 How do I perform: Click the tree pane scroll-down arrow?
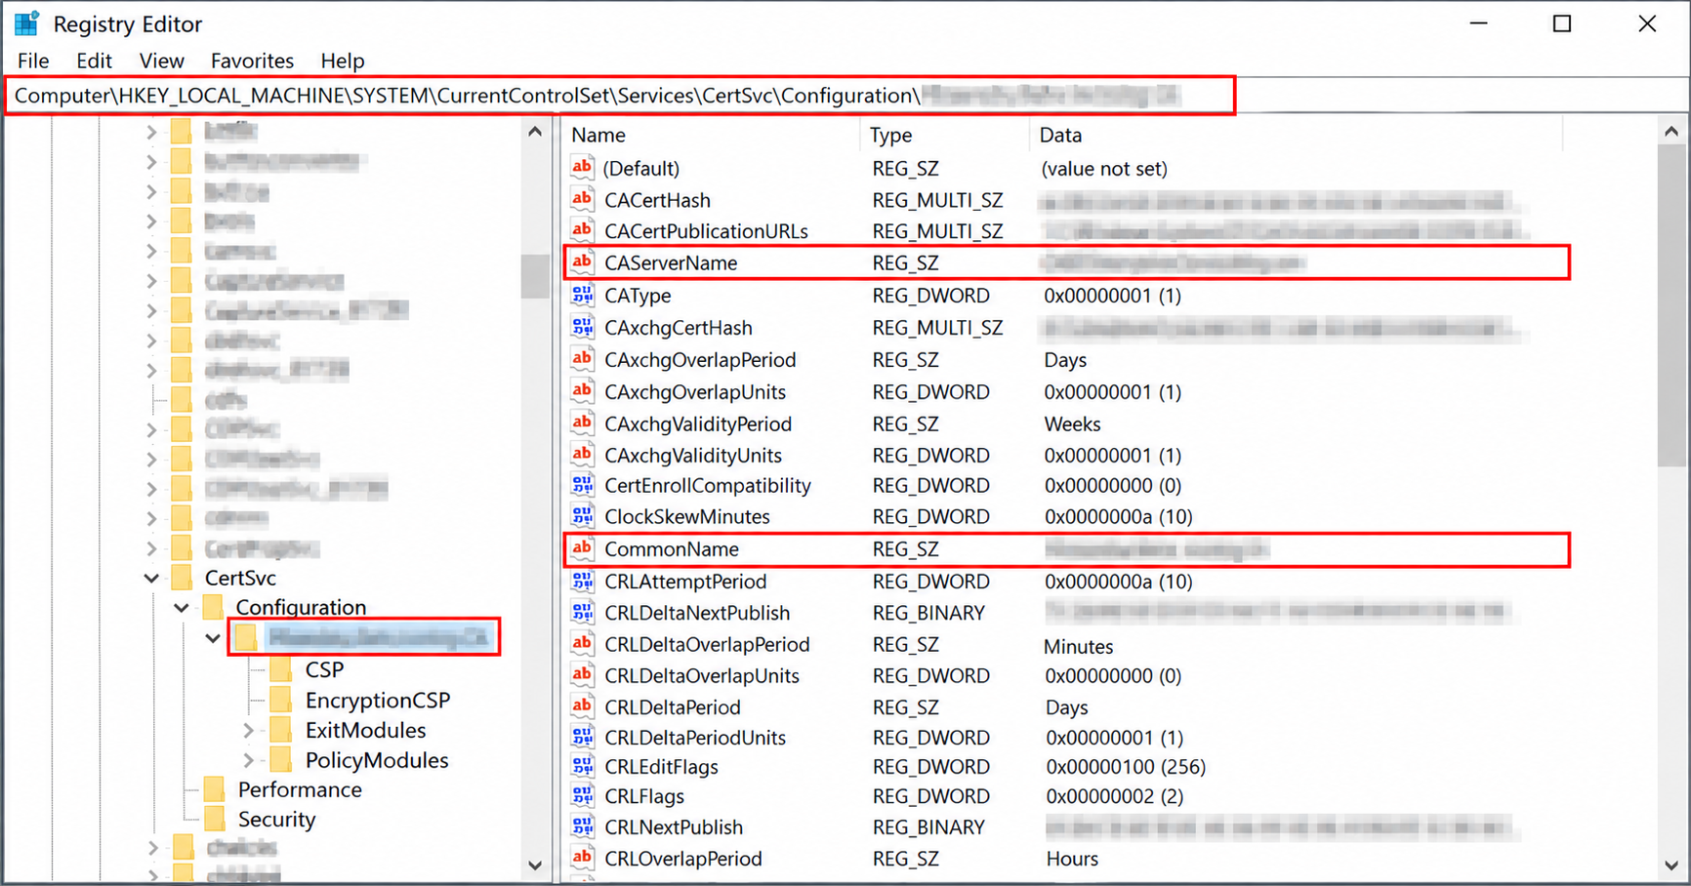[x=535, y=865]
